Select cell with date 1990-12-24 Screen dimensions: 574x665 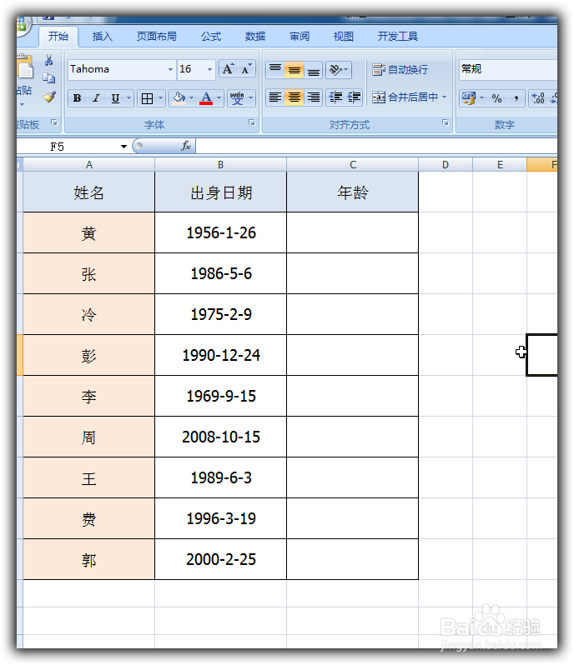[x=221, y=355]
